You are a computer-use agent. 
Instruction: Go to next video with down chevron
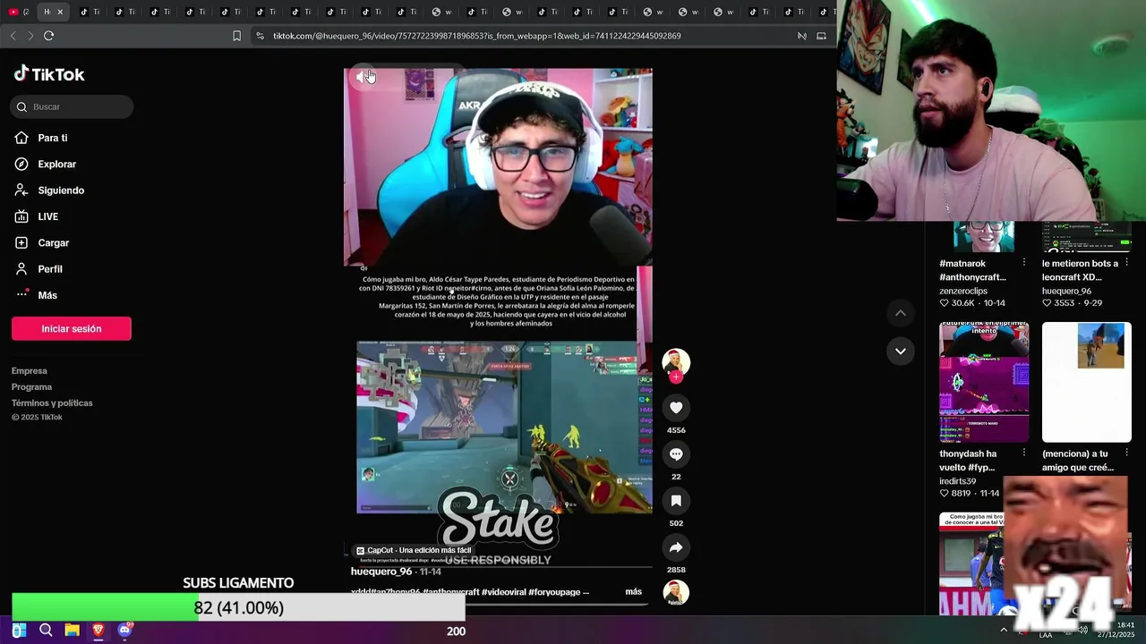901,351
